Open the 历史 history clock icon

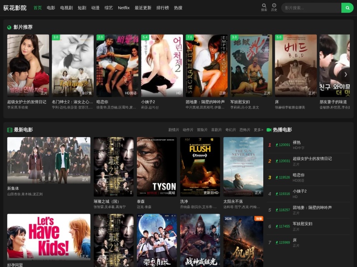(274, 7)
